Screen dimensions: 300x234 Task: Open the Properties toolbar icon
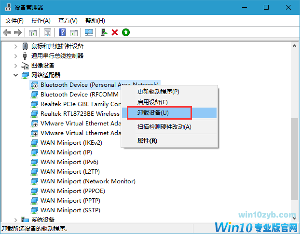click(47, 32)
